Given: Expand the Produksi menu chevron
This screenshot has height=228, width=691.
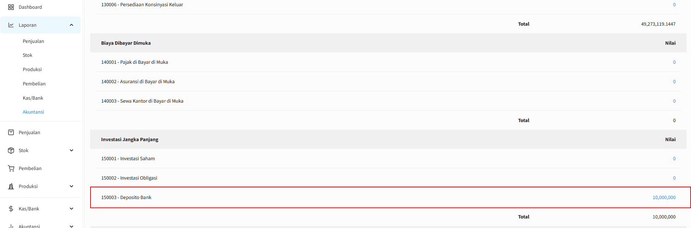Looking at the screenshot, I should (71, 186).
